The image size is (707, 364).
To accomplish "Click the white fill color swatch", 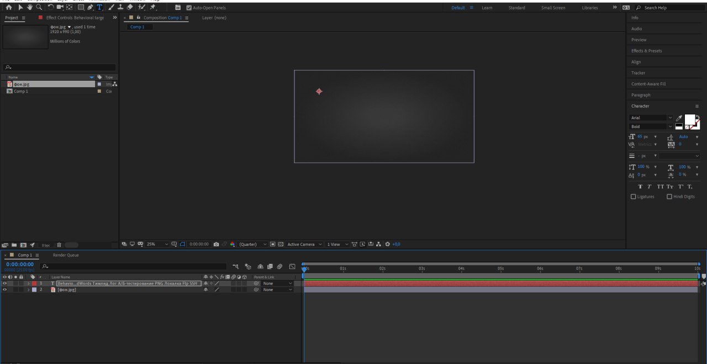I will point(689,119).
